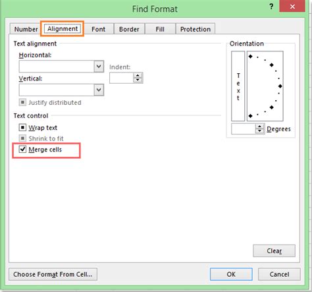The width and height of the screenshot is (312, 292).
Task: Switch to the Border tab
Action: pyautogui.click(x=129, y=29)
